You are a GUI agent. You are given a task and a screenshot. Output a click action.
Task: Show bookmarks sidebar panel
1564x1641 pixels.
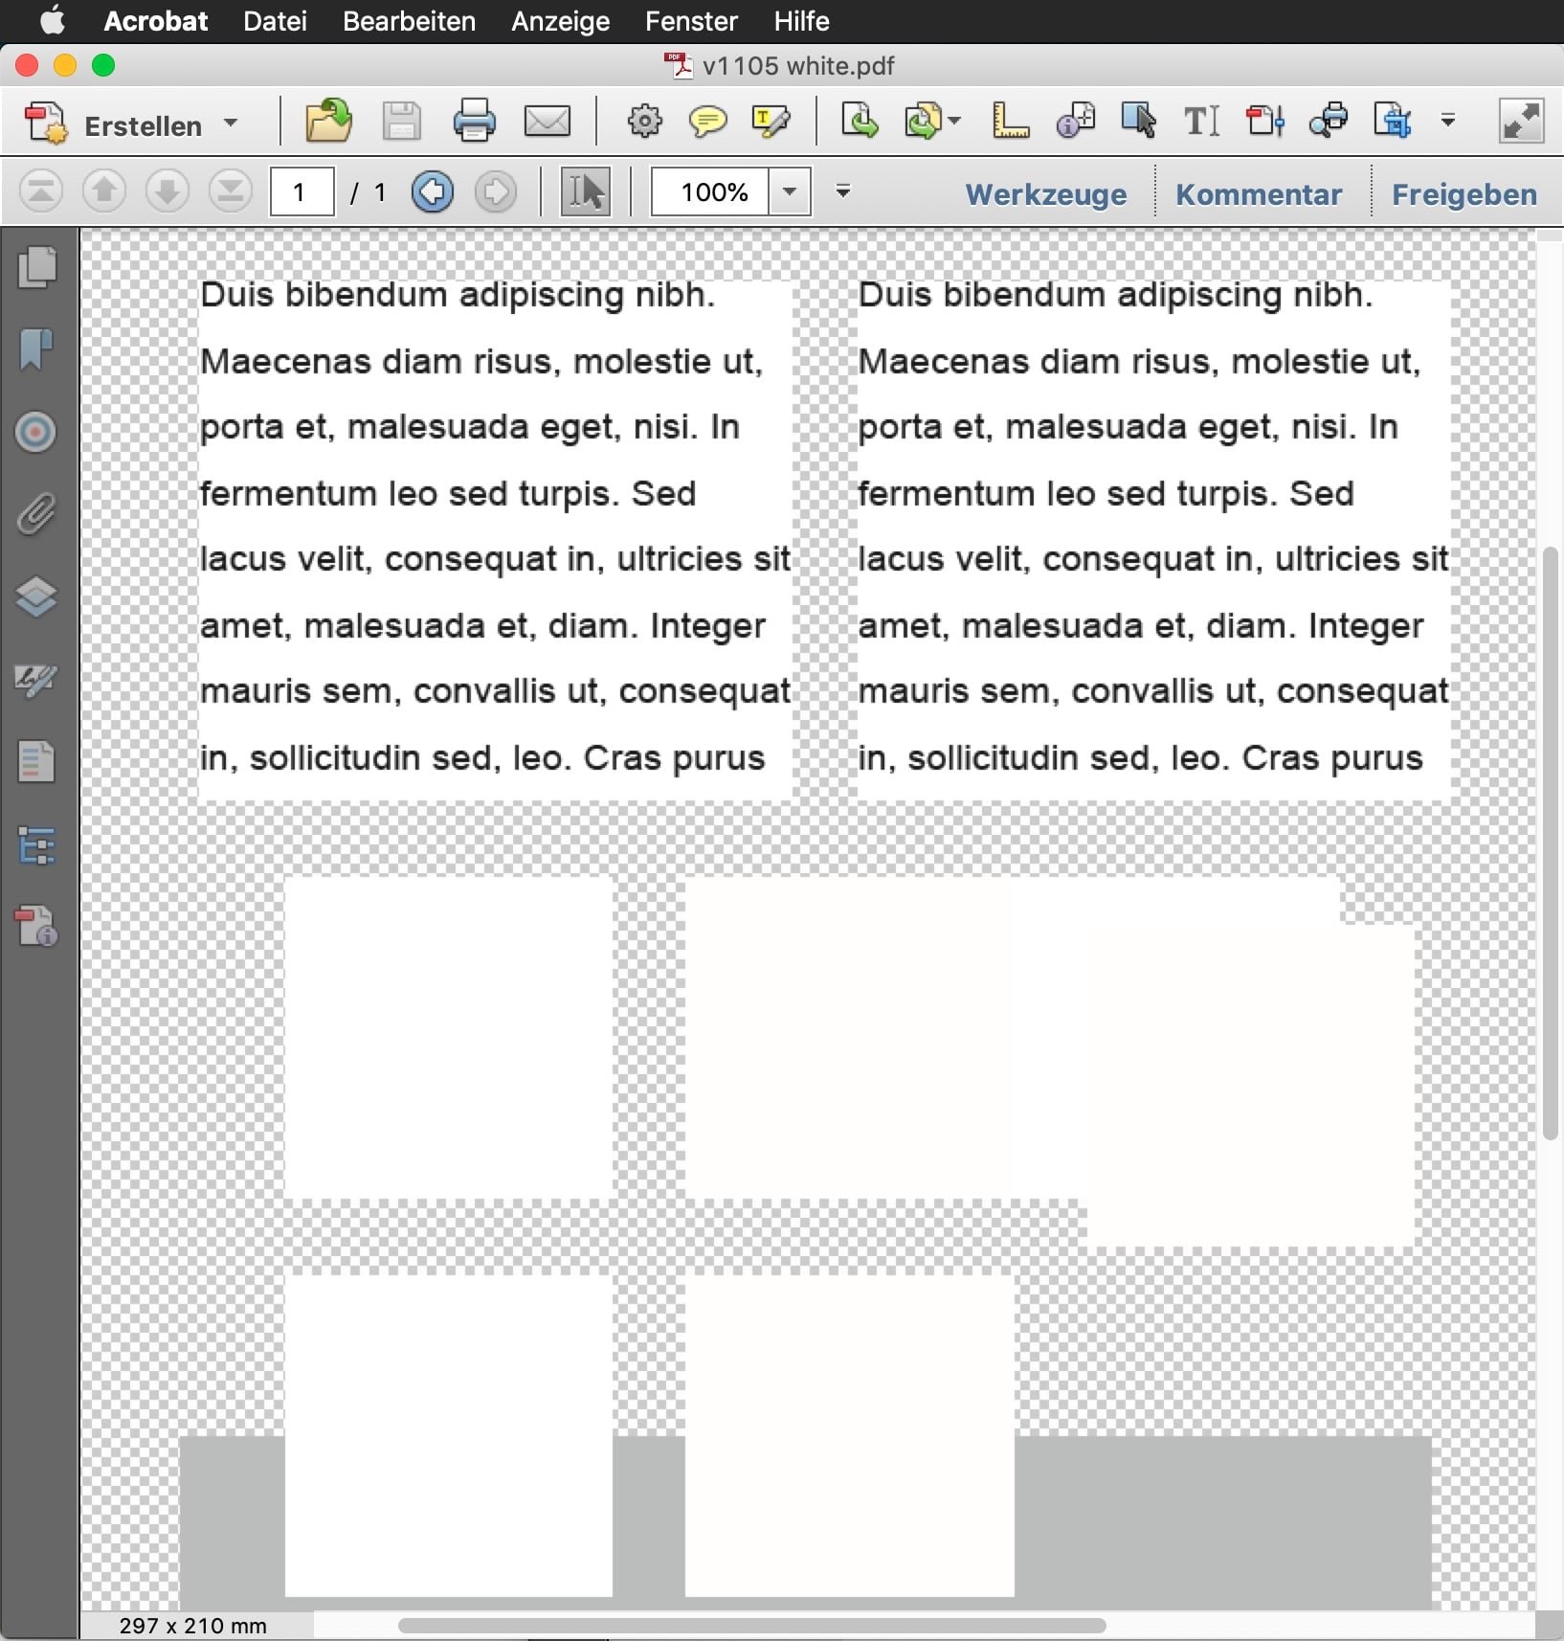(36, 349)
